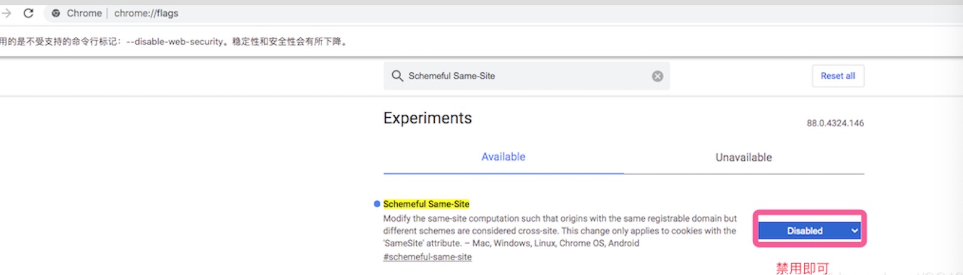Image resolution: width=963 pixels, height=275 pixels.
Task: Click the magnifier icon in flags search
Action: [397, 76]
